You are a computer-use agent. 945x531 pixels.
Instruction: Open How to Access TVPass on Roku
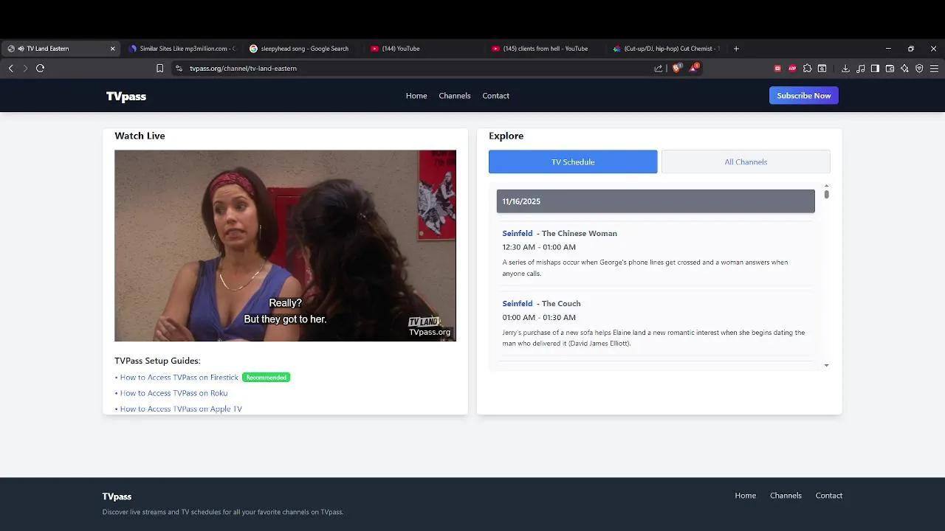(173, 393)
